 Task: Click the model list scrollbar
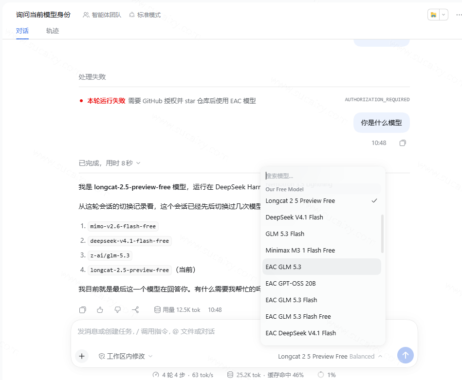(x=383, y=234)
